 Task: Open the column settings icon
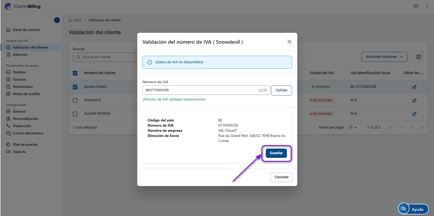click(x=419, y=57)
